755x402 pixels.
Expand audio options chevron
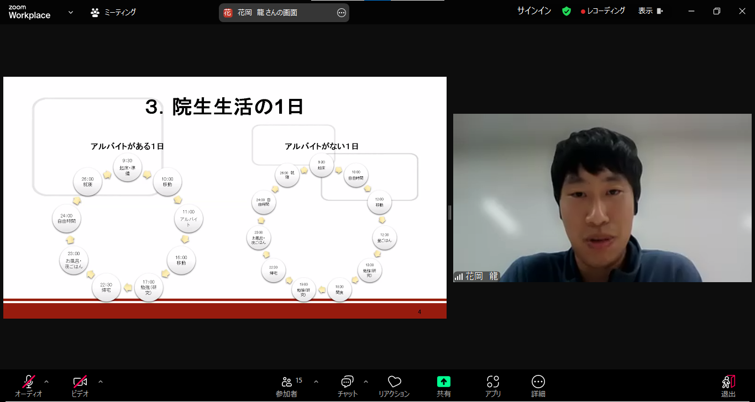coord(46,382)
